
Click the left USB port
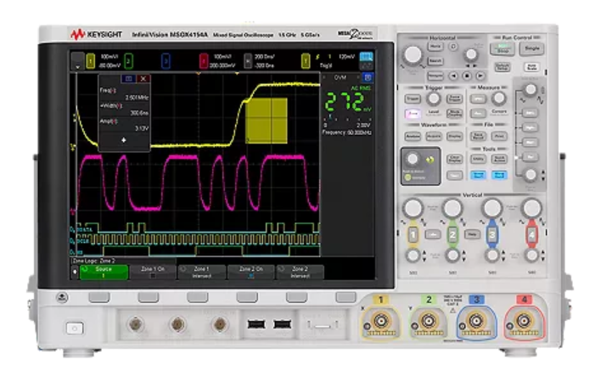(256, 324)
